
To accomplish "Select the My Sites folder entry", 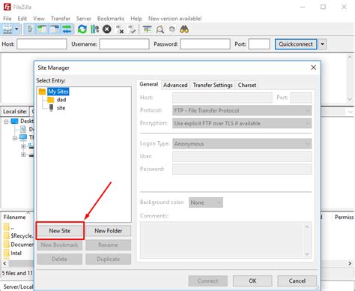I will 58,91.
